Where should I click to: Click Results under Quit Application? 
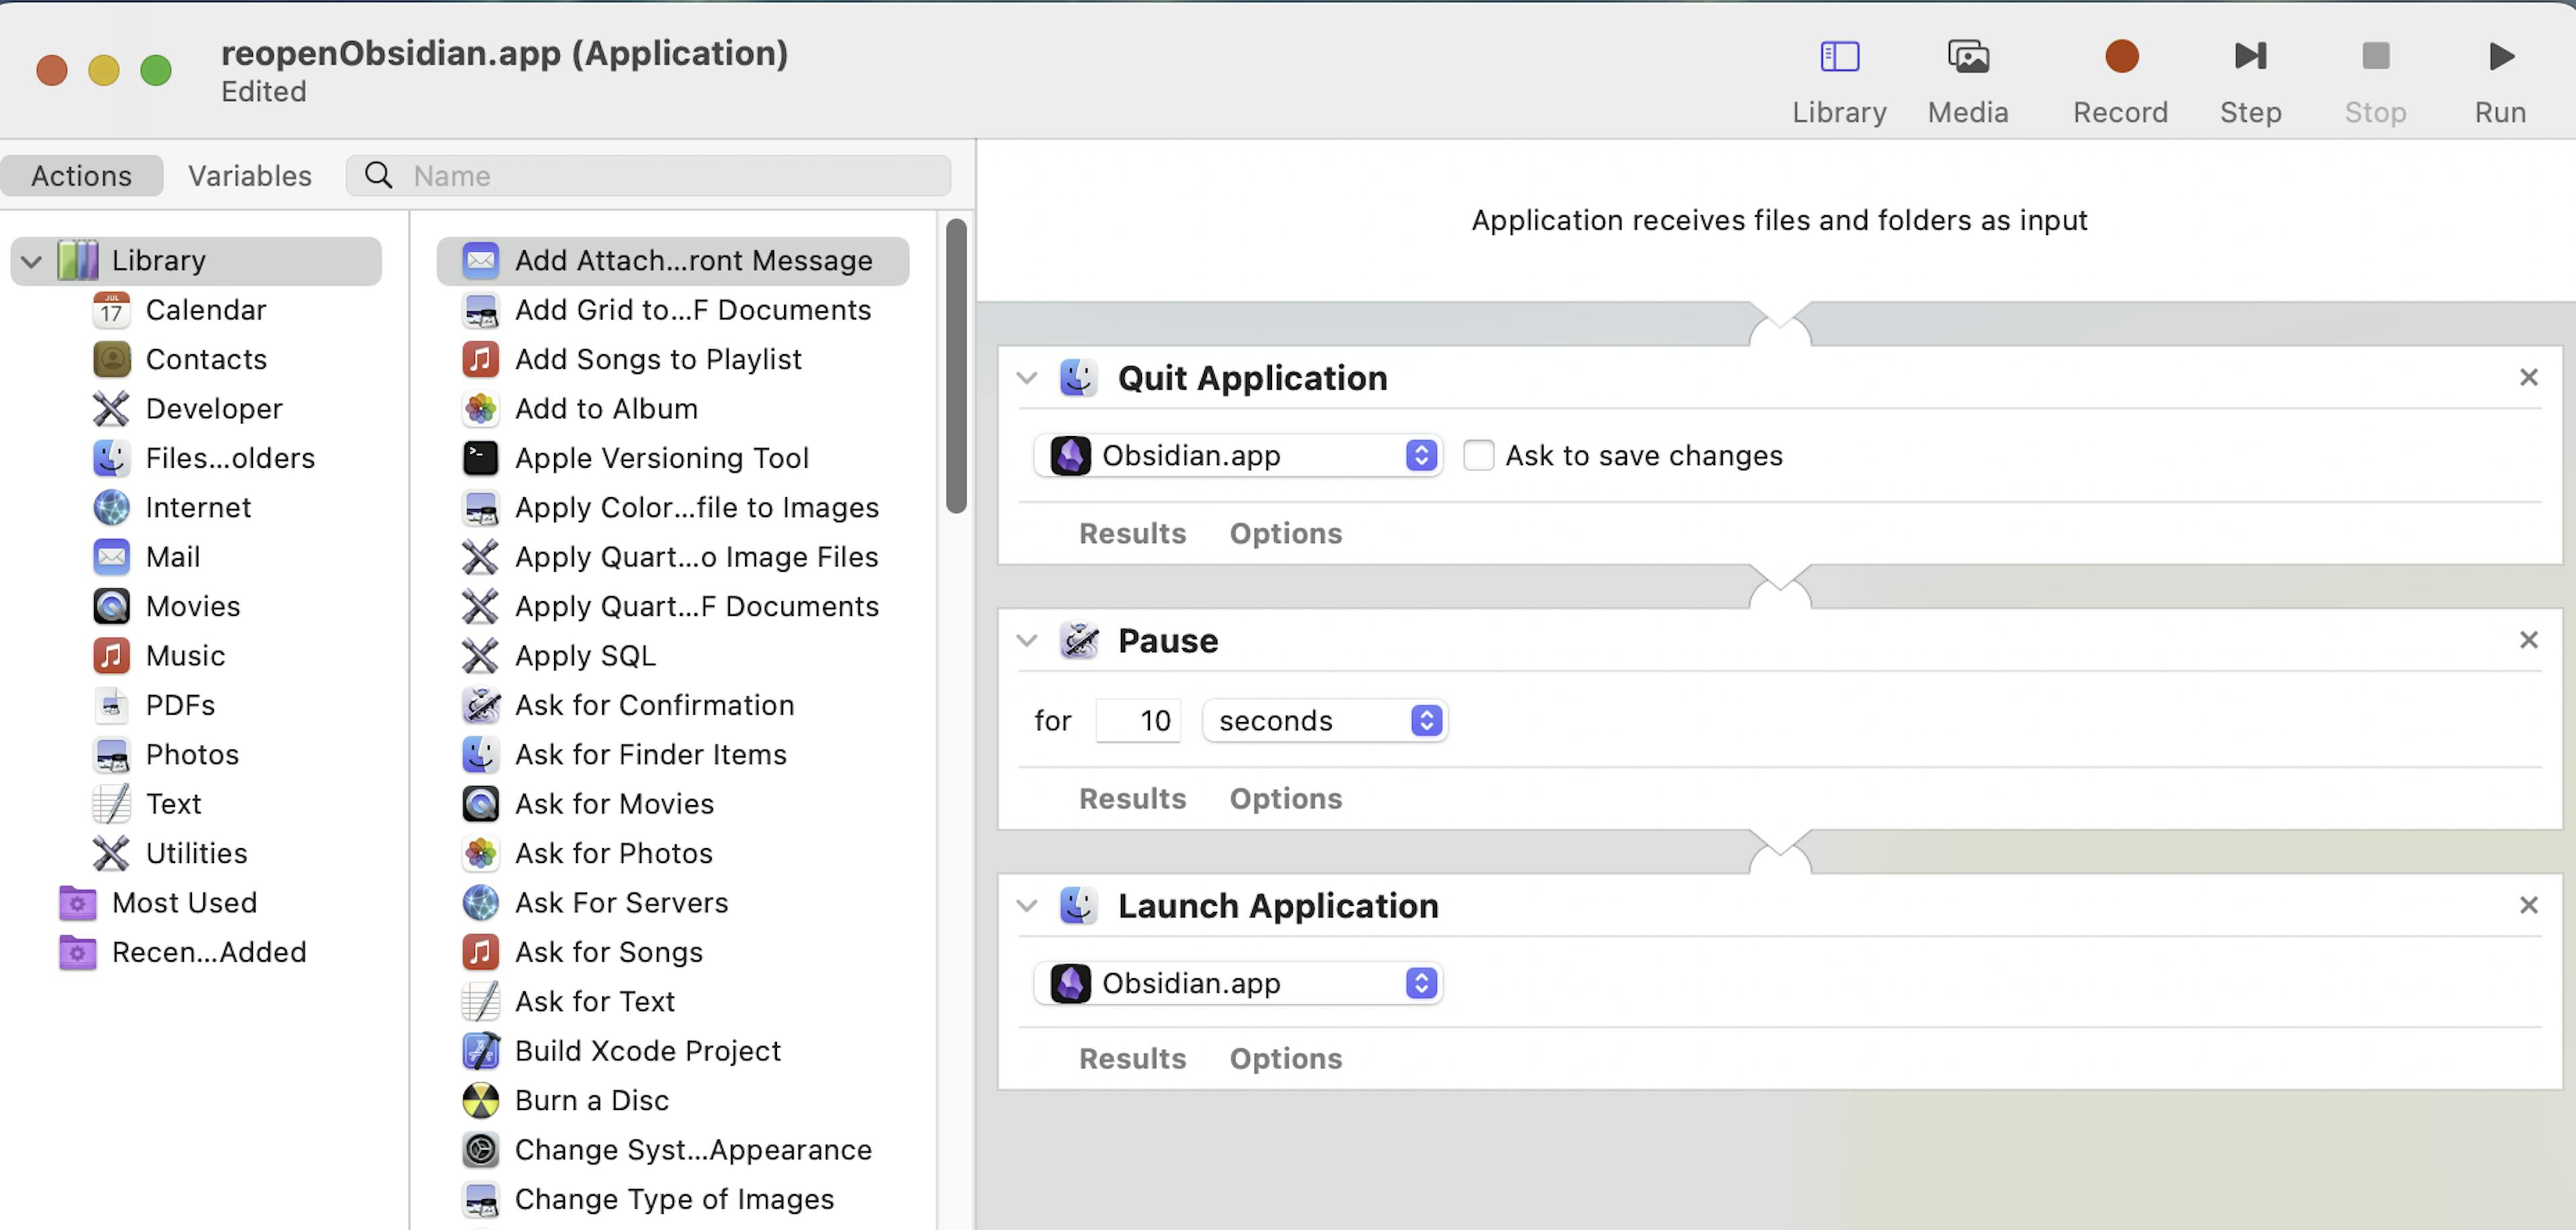point(1132,534)
